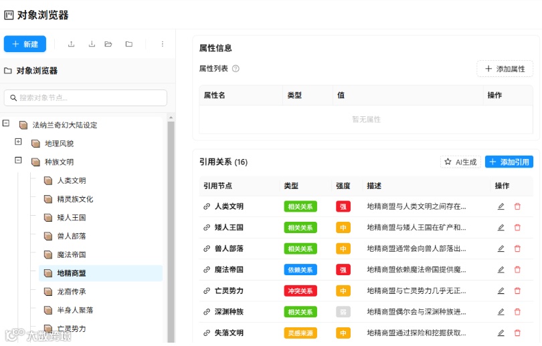Click the 添加引用 button
Viewport: 542px width, 346px height.
click(x=509, y=162)
